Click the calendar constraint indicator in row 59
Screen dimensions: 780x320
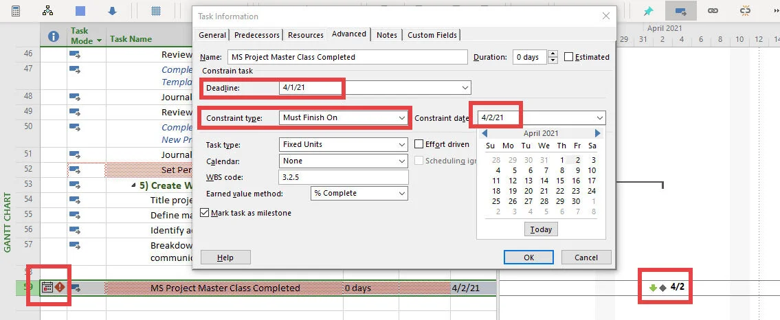[47, 287]
